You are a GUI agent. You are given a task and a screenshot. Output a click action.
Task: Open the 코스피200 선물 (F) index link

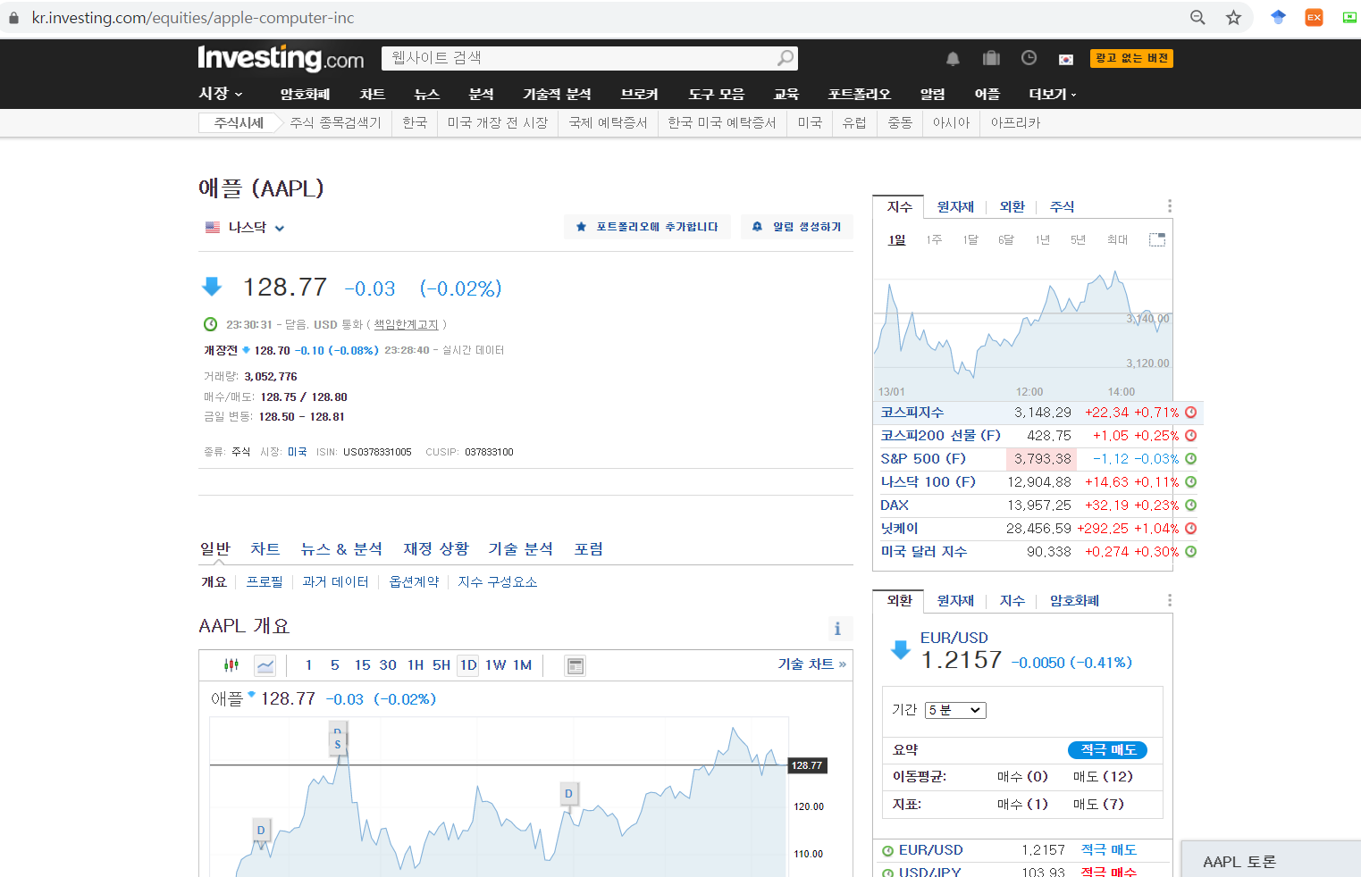point(940,436)
